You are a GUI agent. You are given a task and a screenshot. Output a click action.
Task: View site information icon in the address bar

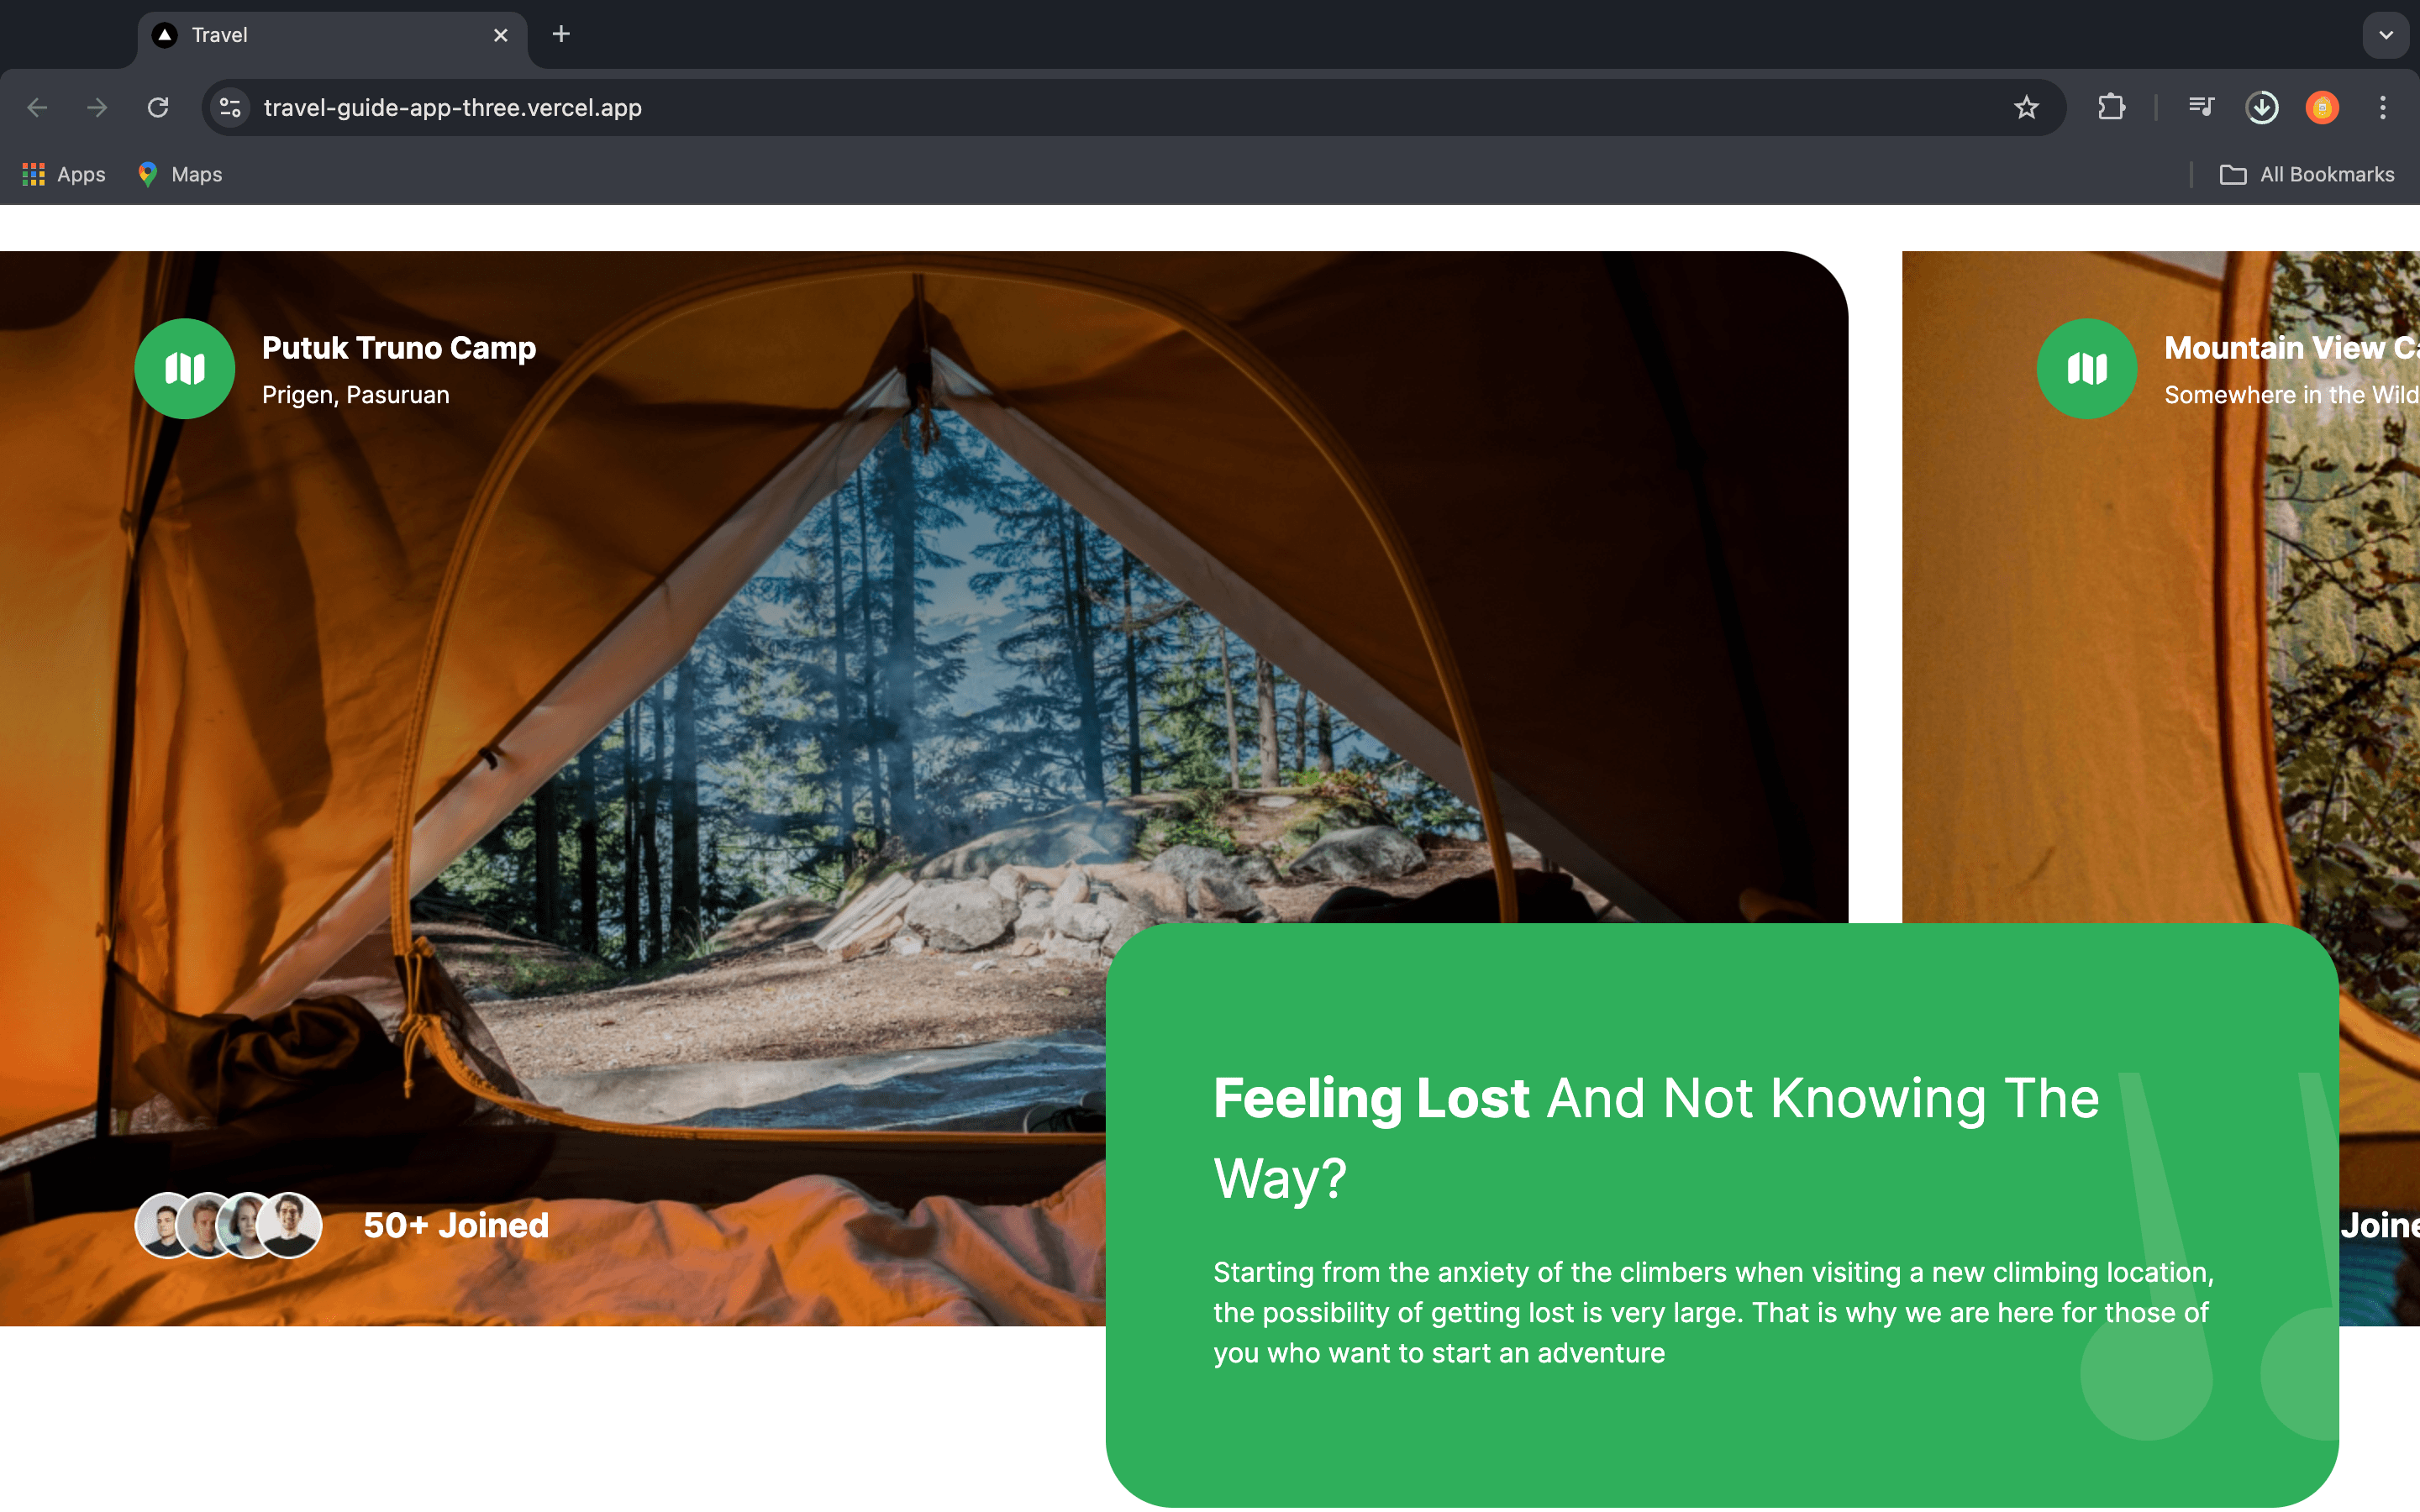click(x=231, y=107)
